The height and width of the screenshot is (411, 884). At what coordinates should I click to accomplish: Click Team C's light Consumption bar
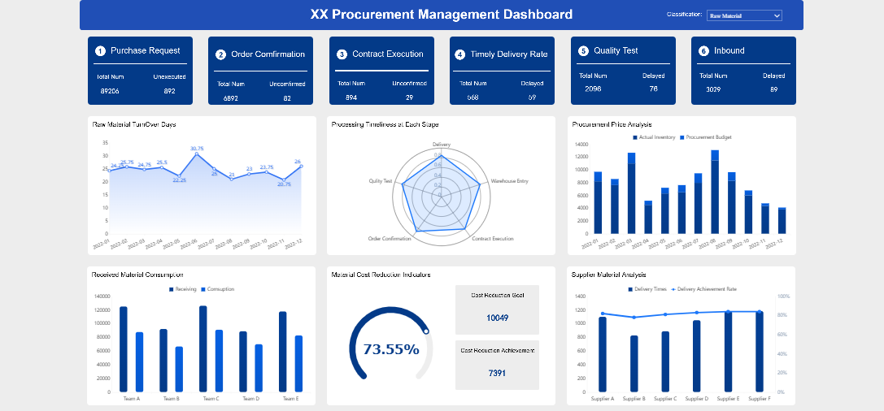tap(220, 361)
